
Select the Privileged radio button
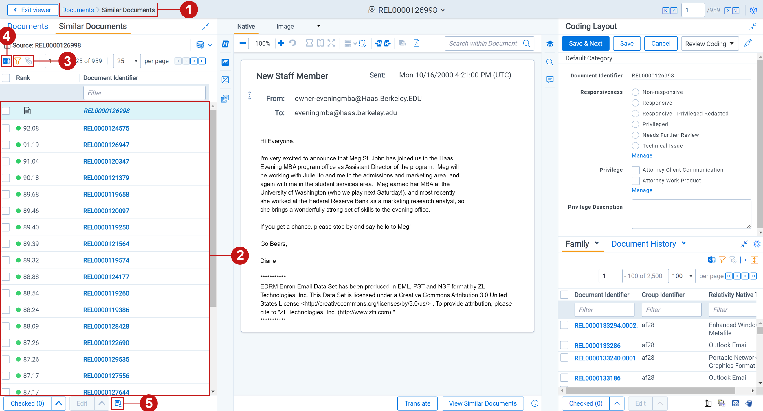635,125
